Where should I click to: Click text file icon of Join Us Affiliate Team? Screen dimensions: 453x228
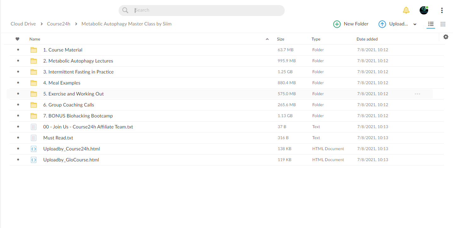(34, 127)
